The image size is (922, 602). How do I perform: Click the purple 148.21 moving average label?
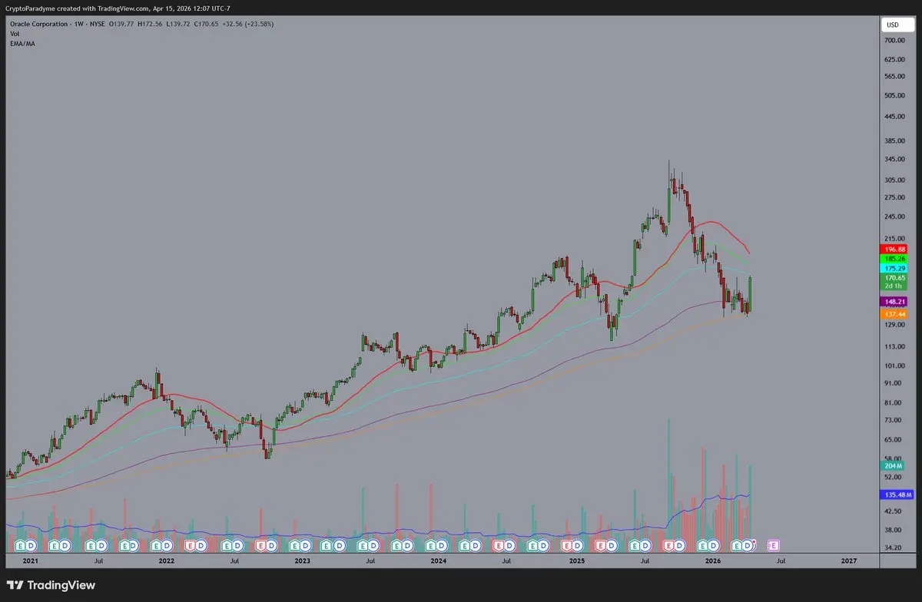click(893, 303)
